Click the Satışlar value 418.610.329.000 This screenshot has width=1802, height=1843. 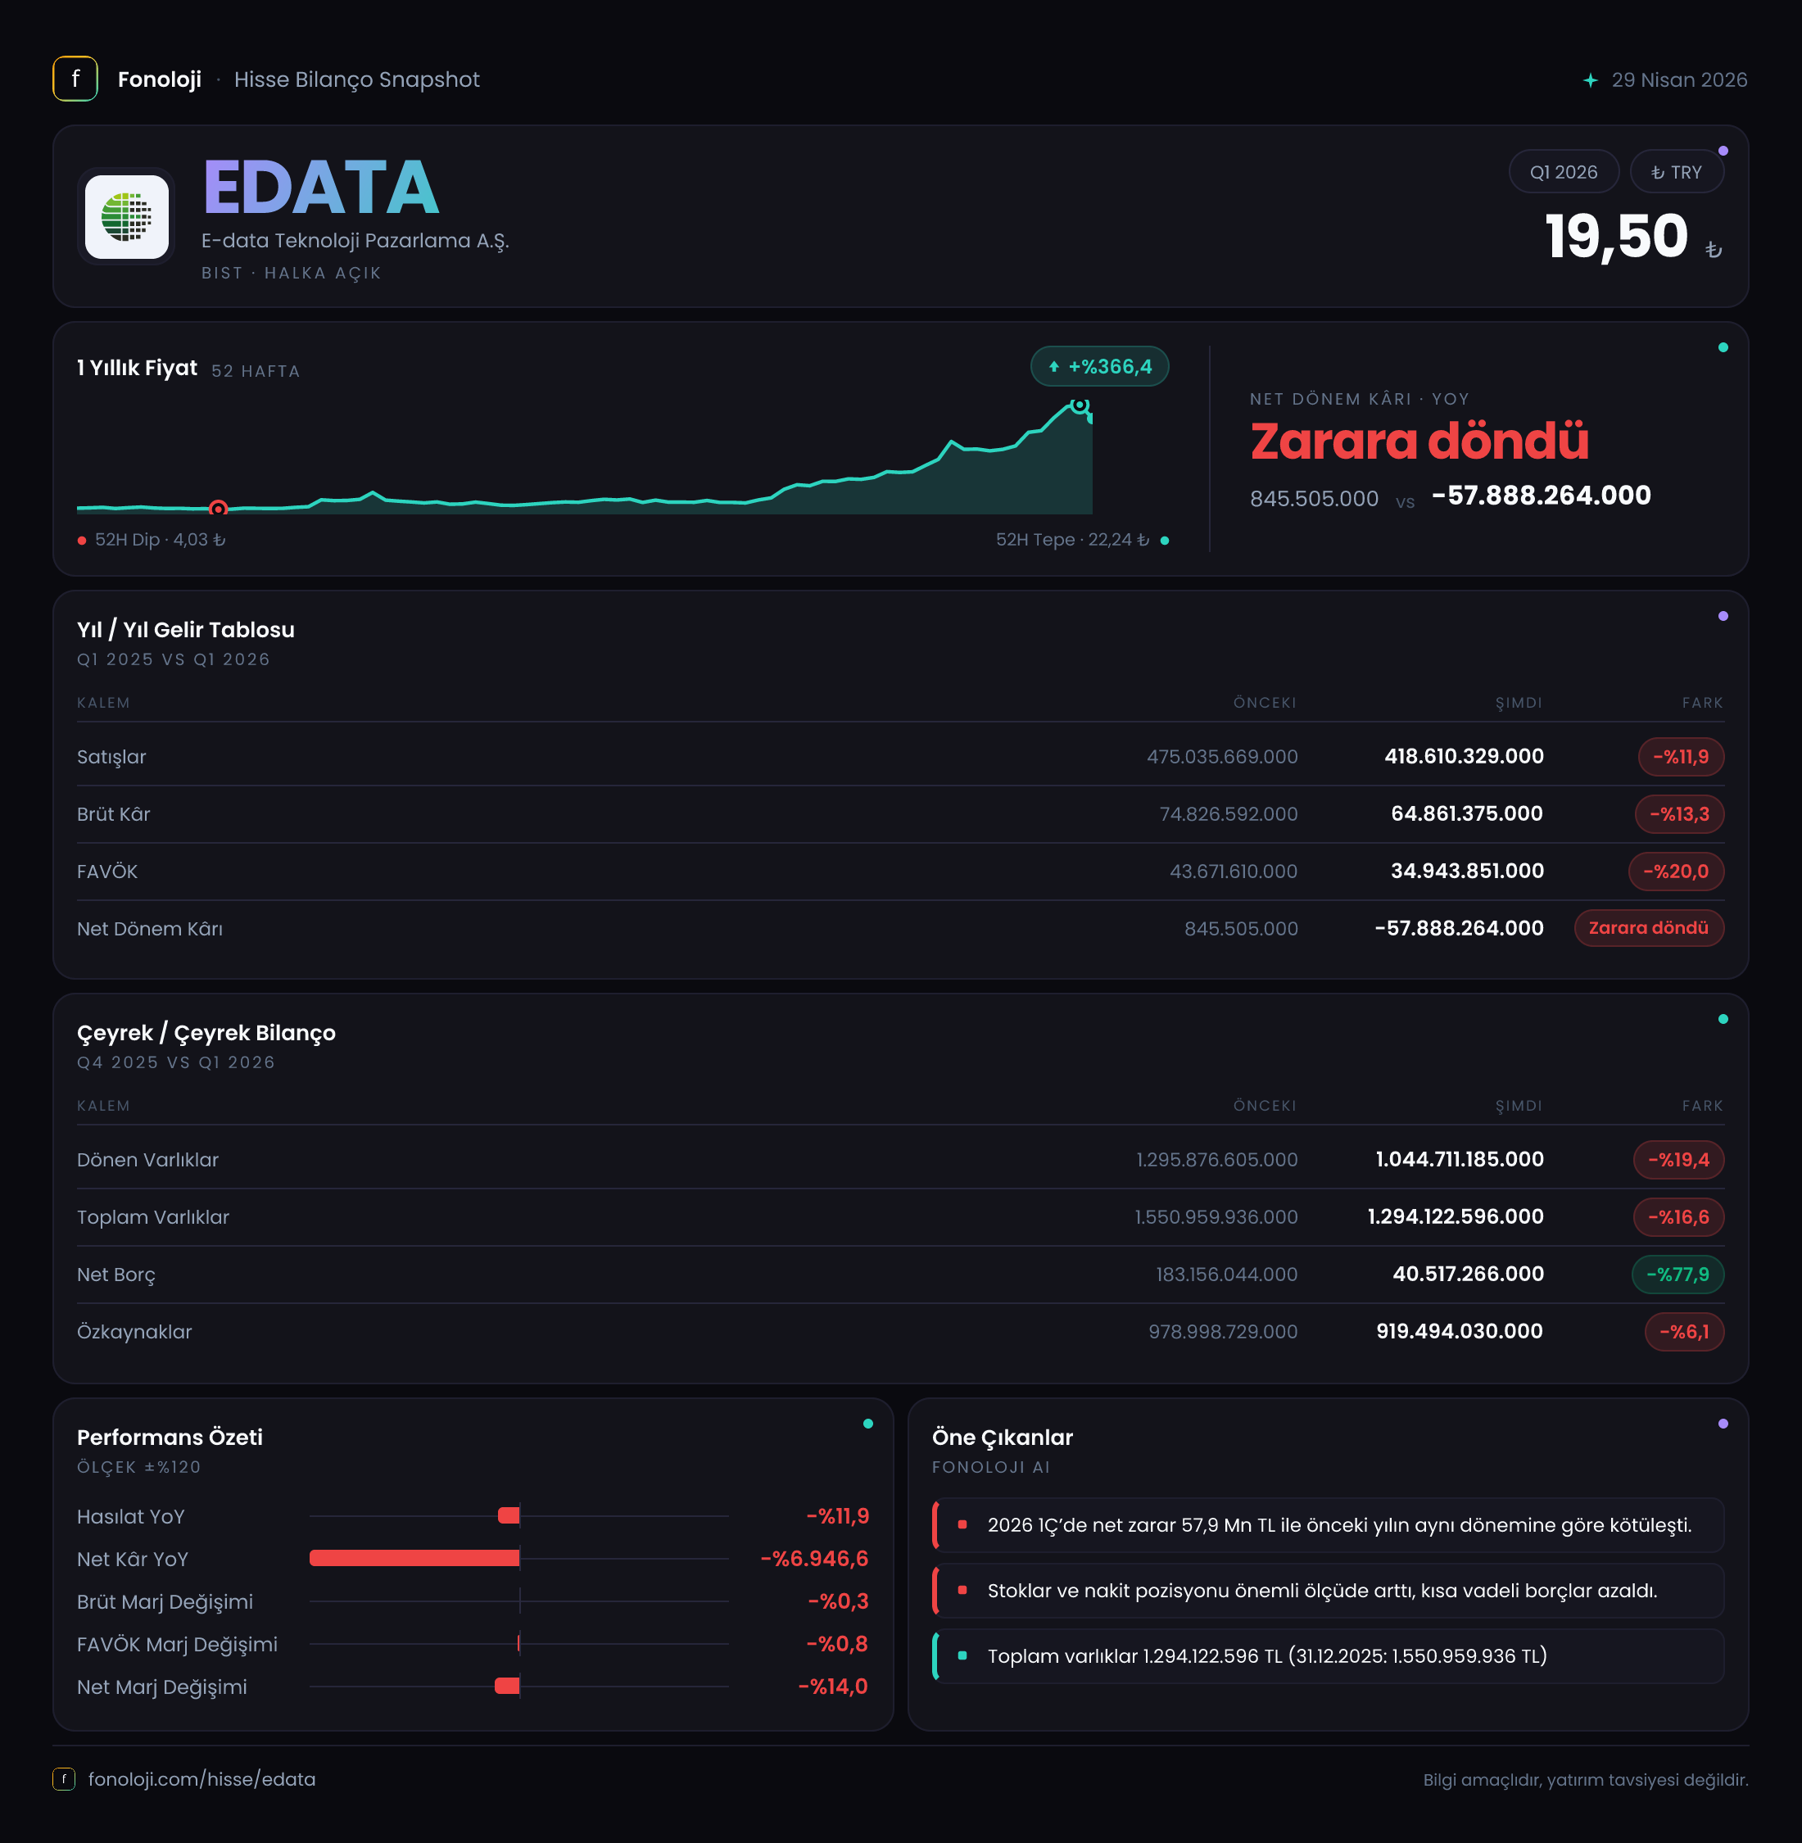click(1463, 756)
